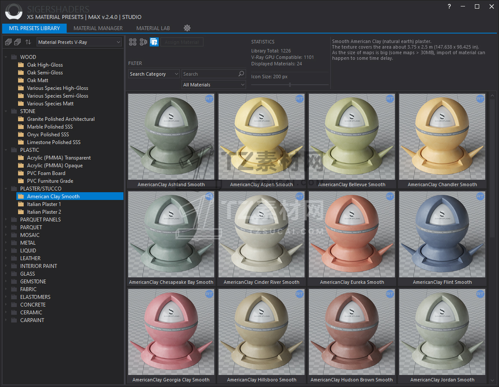
Task: Select the INTERIOR PAINT category
Action: 39,266
